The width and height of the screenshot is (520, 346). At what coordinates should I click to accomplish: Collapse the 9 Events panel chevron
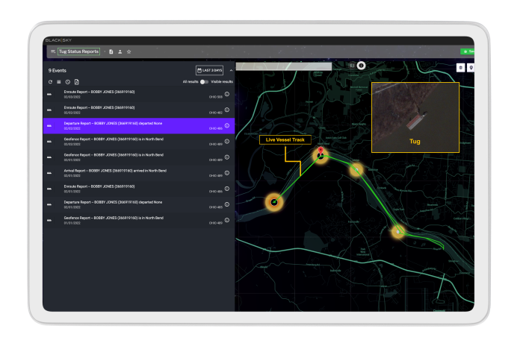pos(231,70)
